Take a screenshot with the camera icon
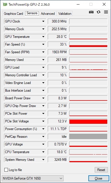The image size is (111, 183). coord(91,12)
